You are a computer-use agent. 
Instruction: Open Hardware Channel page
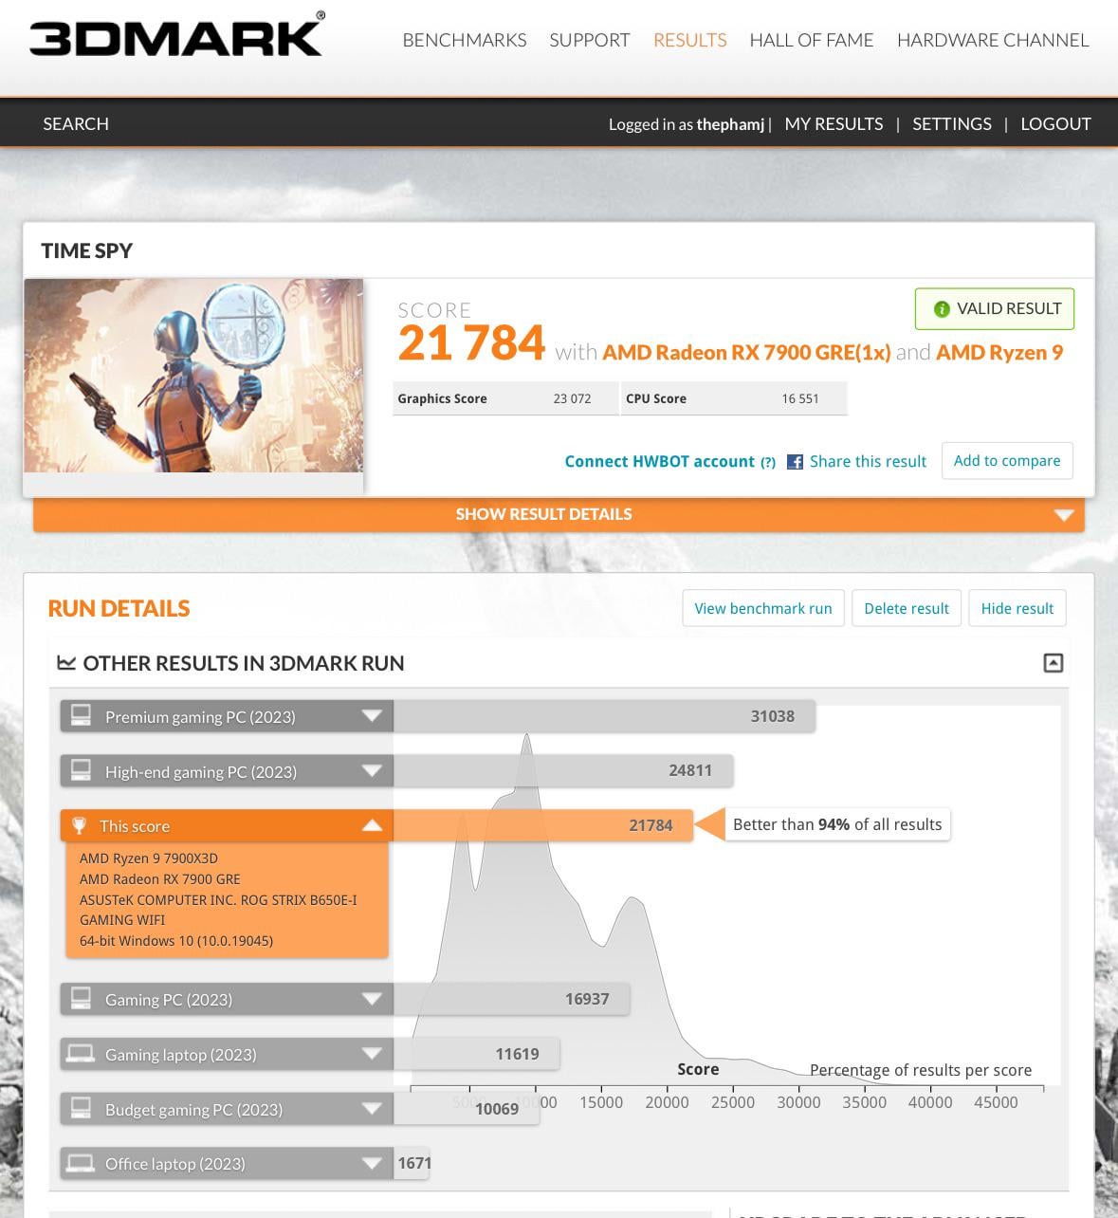click(x=993, y=40)
